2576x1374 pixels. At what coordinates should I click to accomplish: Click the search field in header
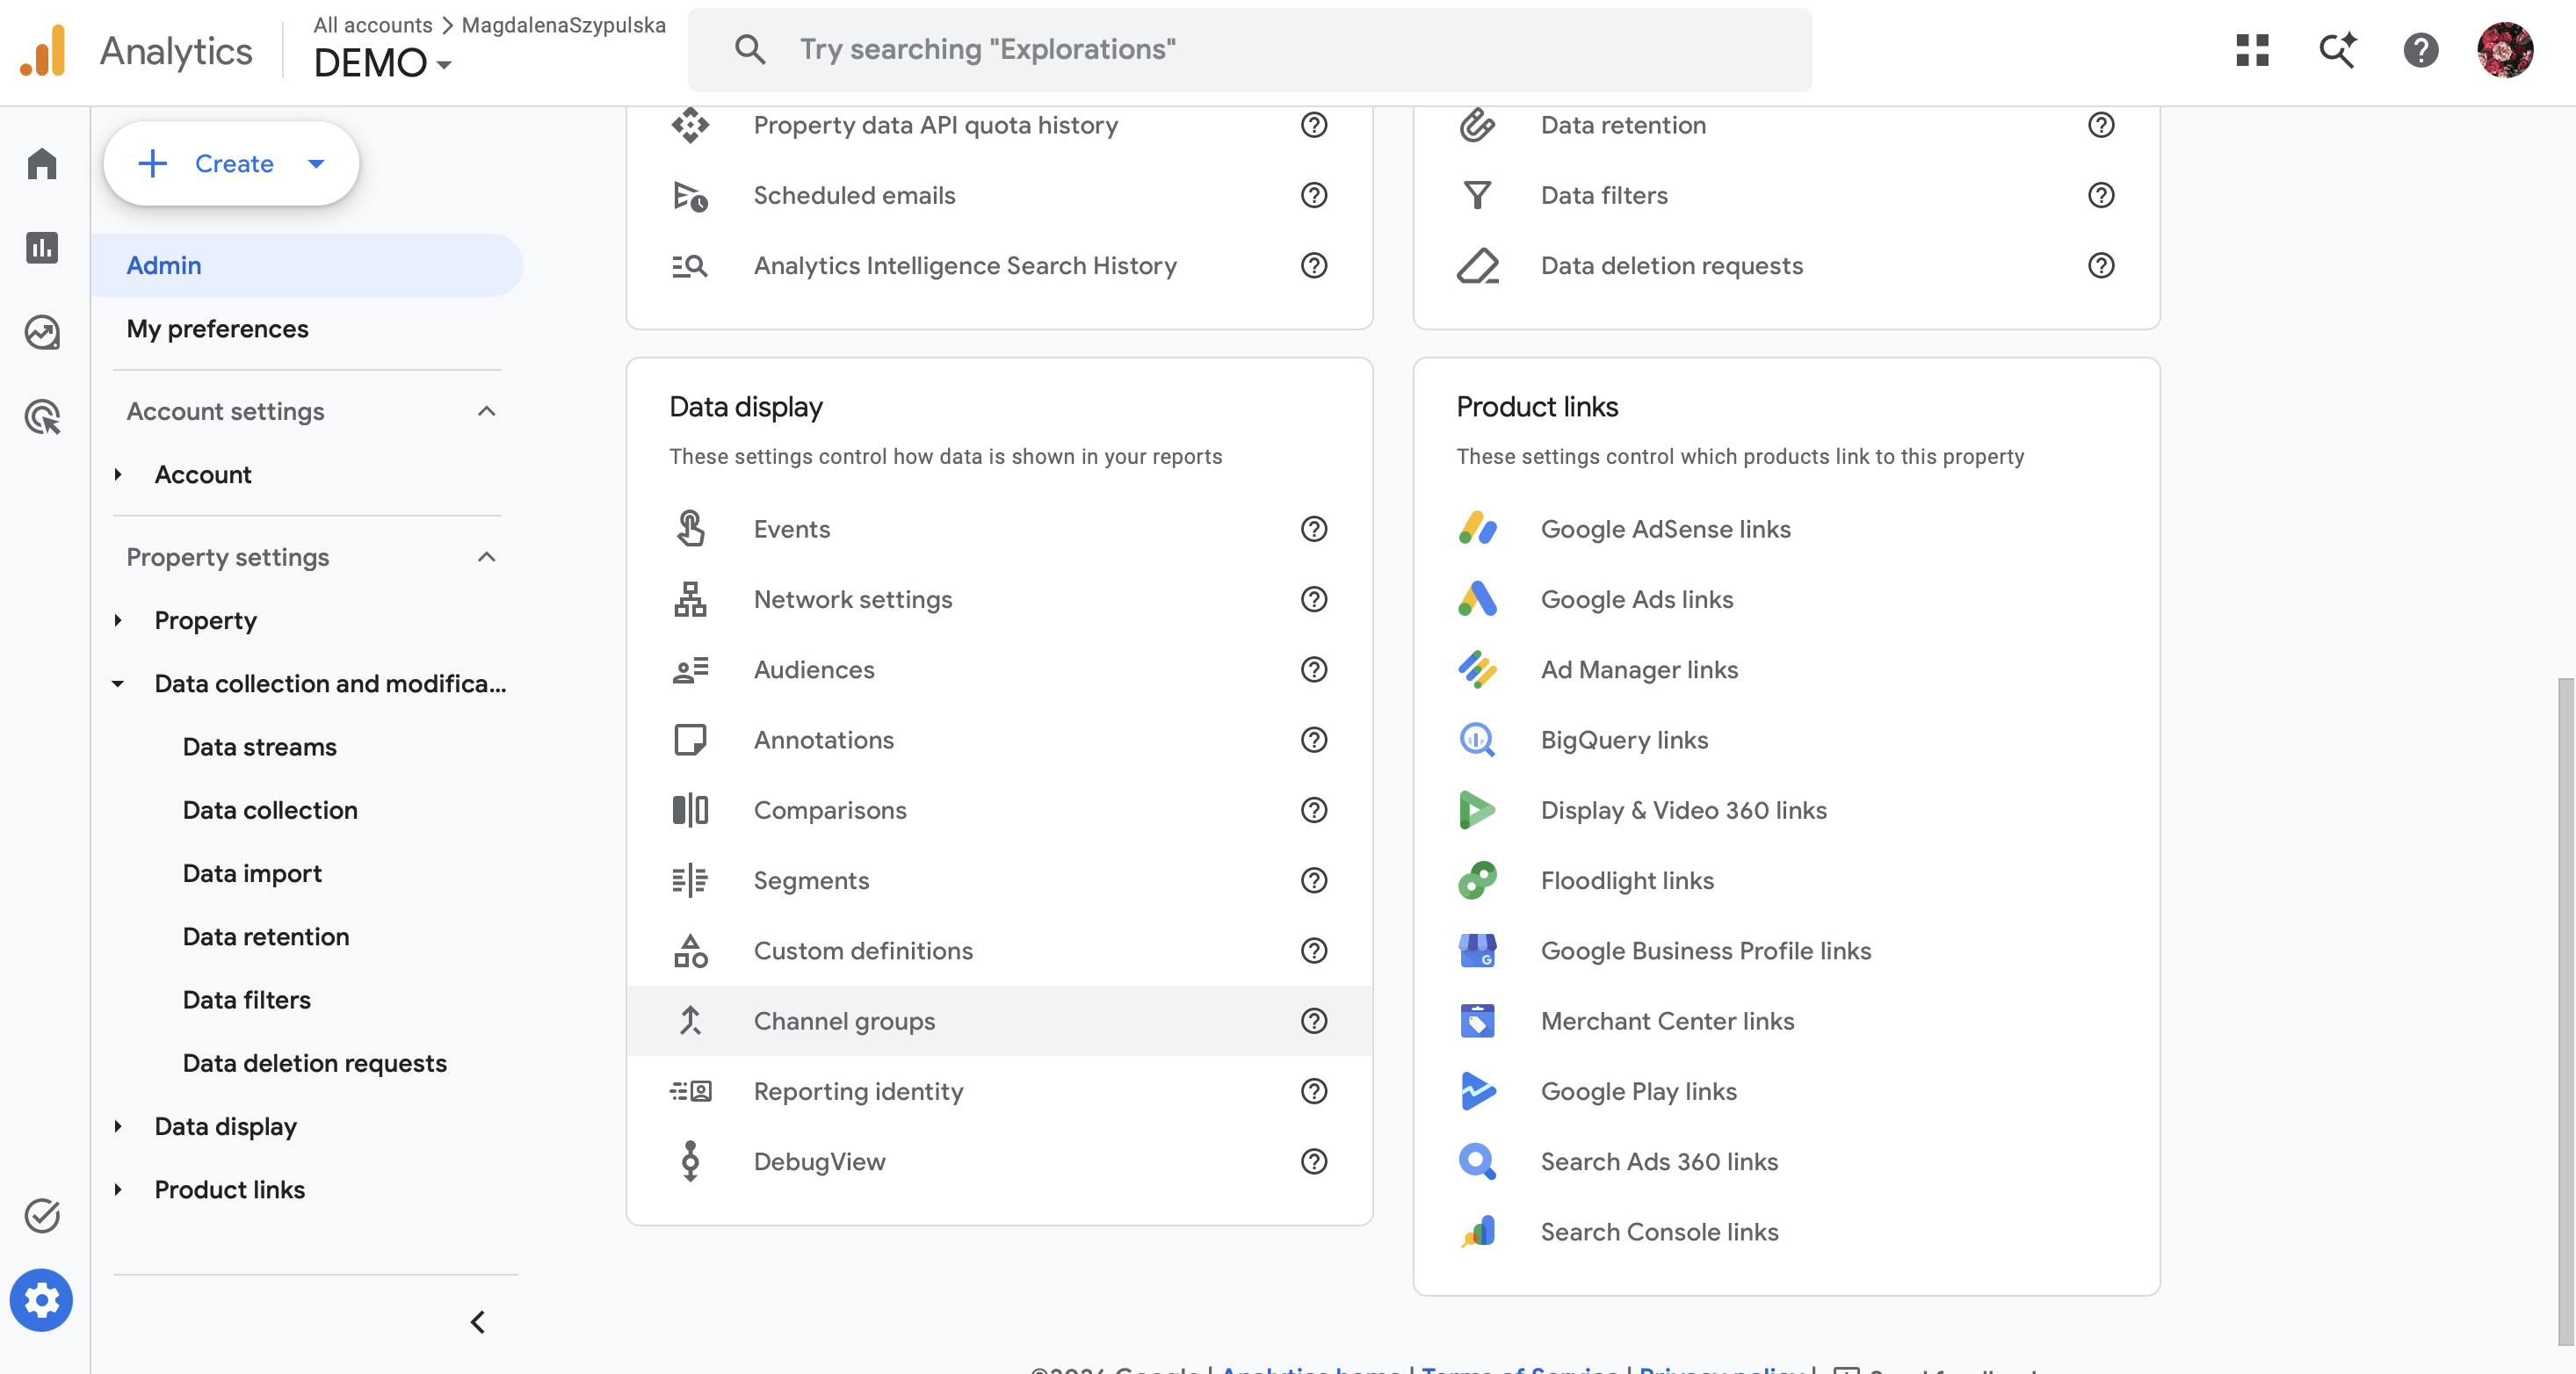(x=1249, y=50)
